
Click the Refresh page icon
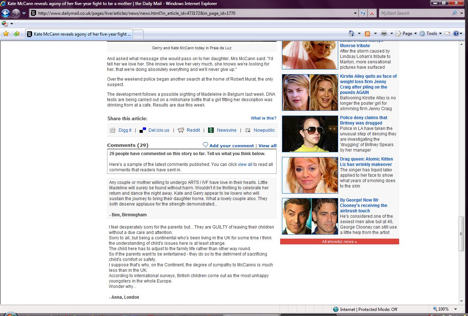(363, 13)
